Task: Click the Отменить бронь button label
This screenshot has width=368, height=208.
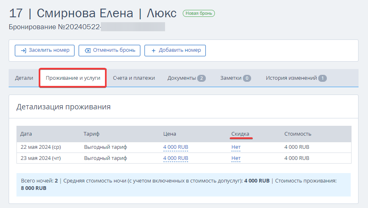Action: 114,50
